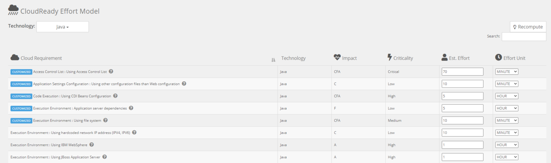Edit the estimated effort field showing 70
This screenshot has height=163, width=551.
[462, 72]
